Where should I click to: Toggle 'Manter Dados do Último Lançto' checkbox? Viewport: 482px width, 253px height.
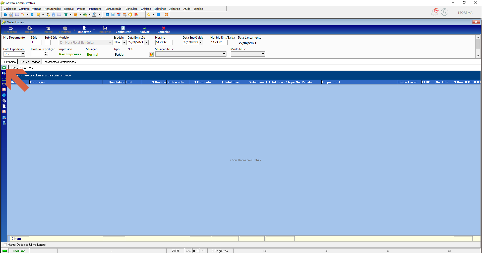[5, 245]
